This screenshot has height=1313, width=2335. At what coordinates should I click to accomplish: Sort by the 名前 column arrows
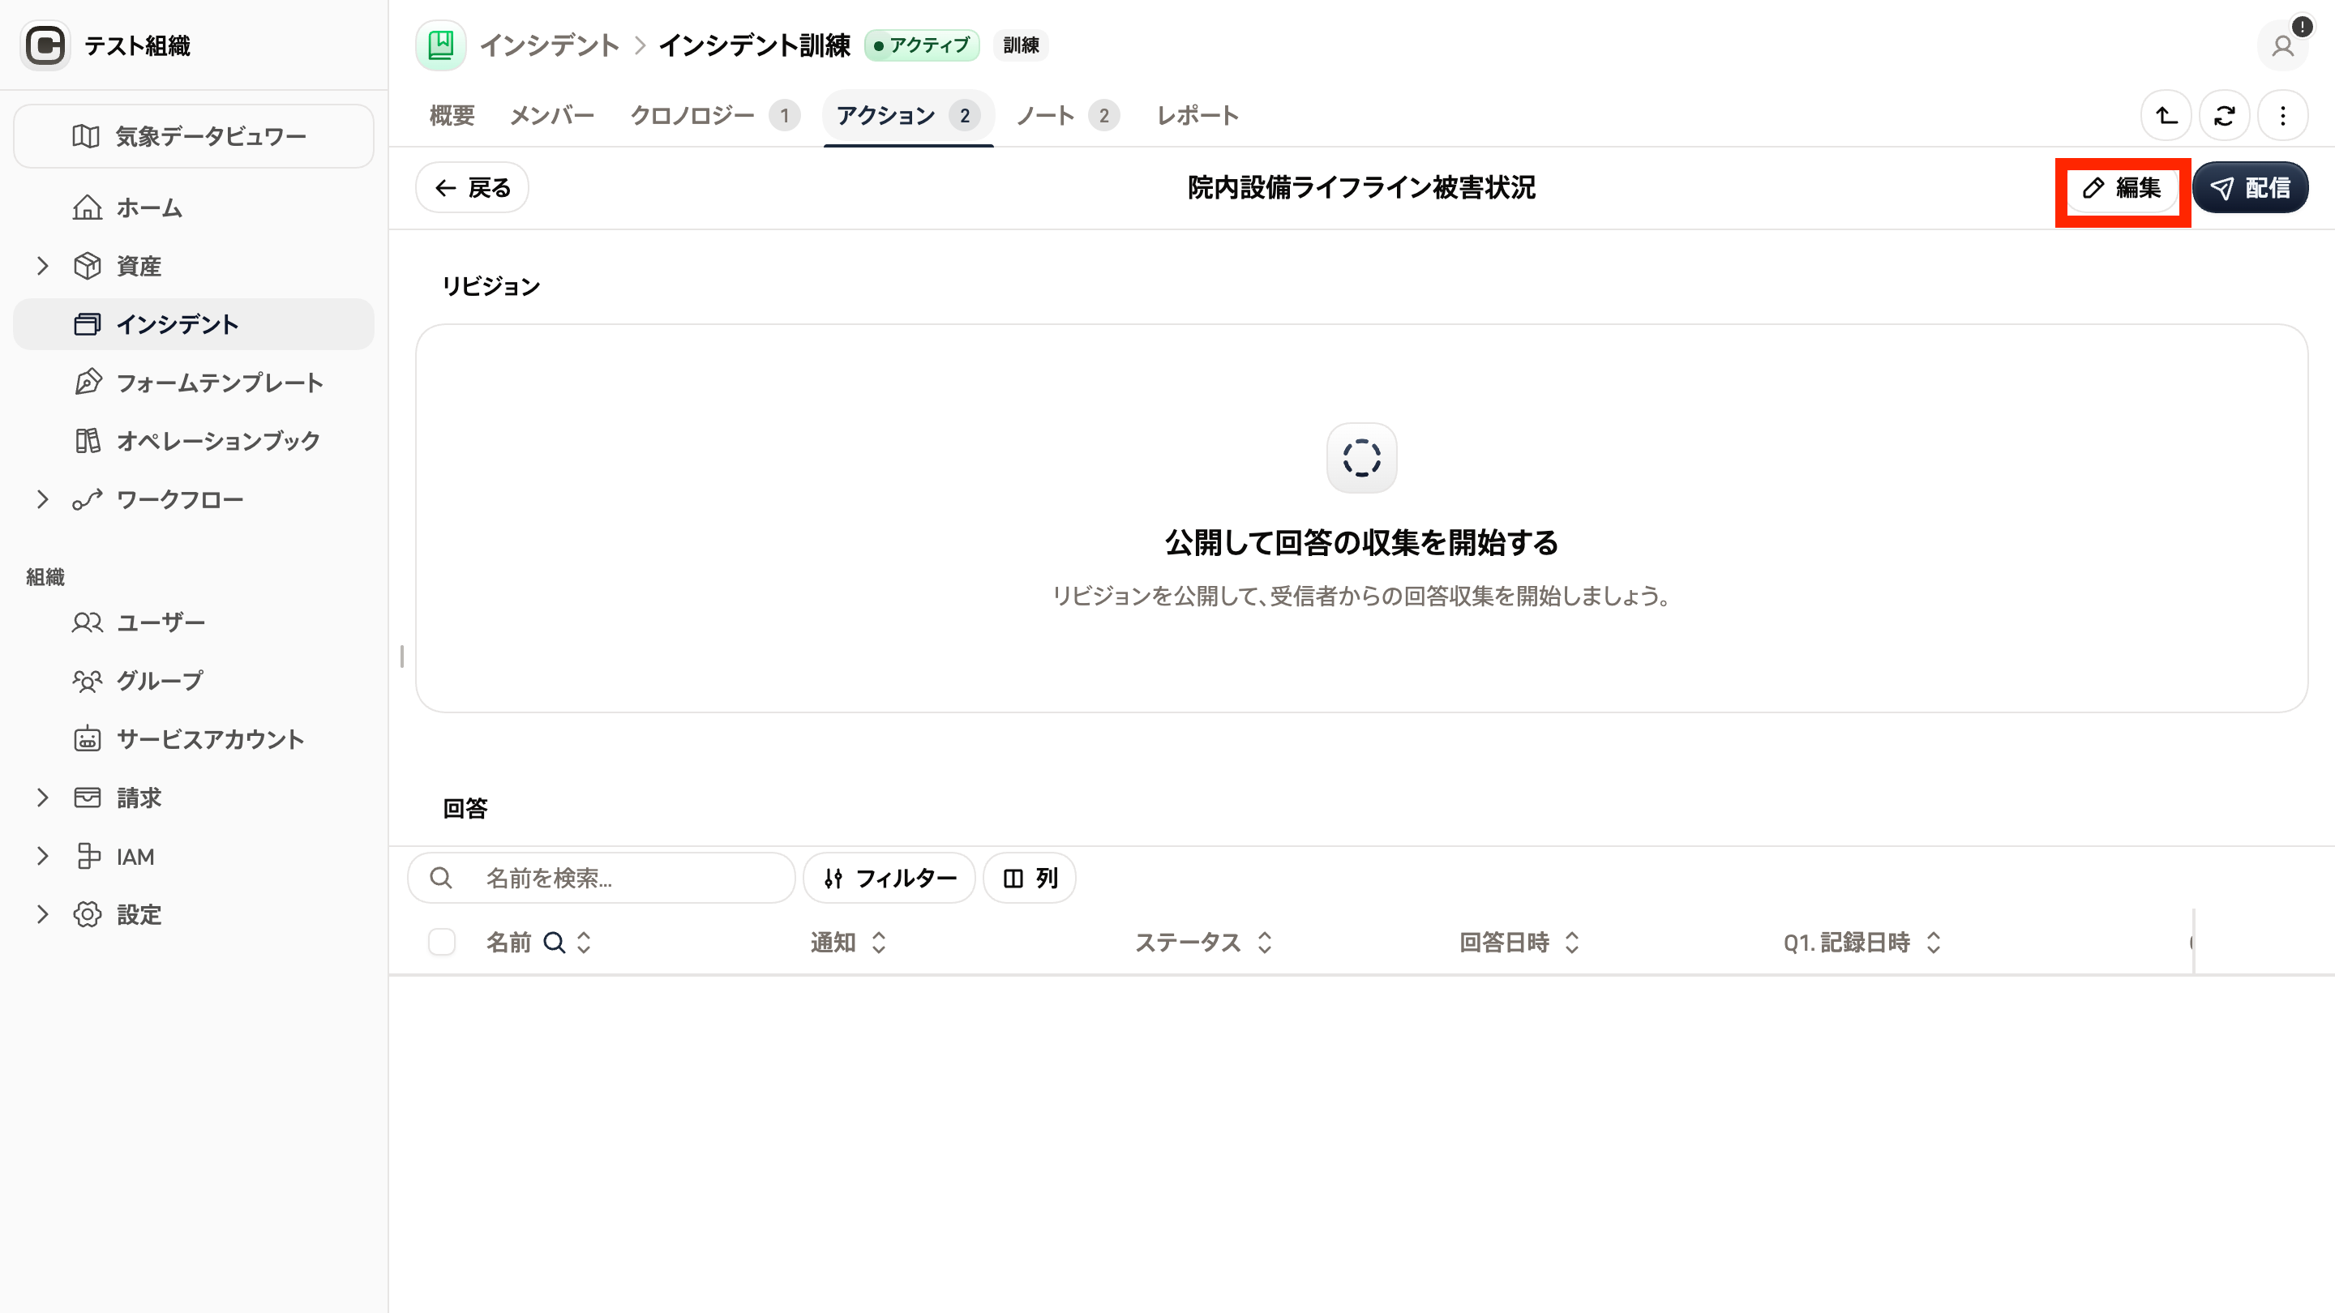[x=584, y=943]
